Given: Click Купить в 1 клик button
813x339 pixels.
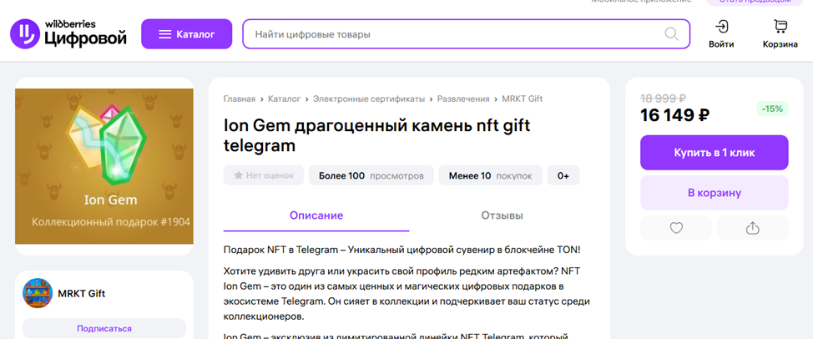Looking at the screenshot, I should click(x=714, y=153).
